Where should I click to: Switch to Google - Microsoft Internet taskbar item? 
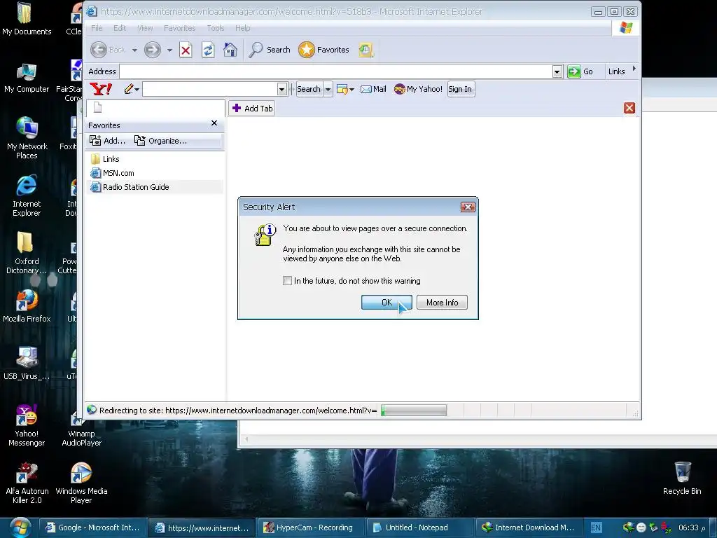(93, 527)
